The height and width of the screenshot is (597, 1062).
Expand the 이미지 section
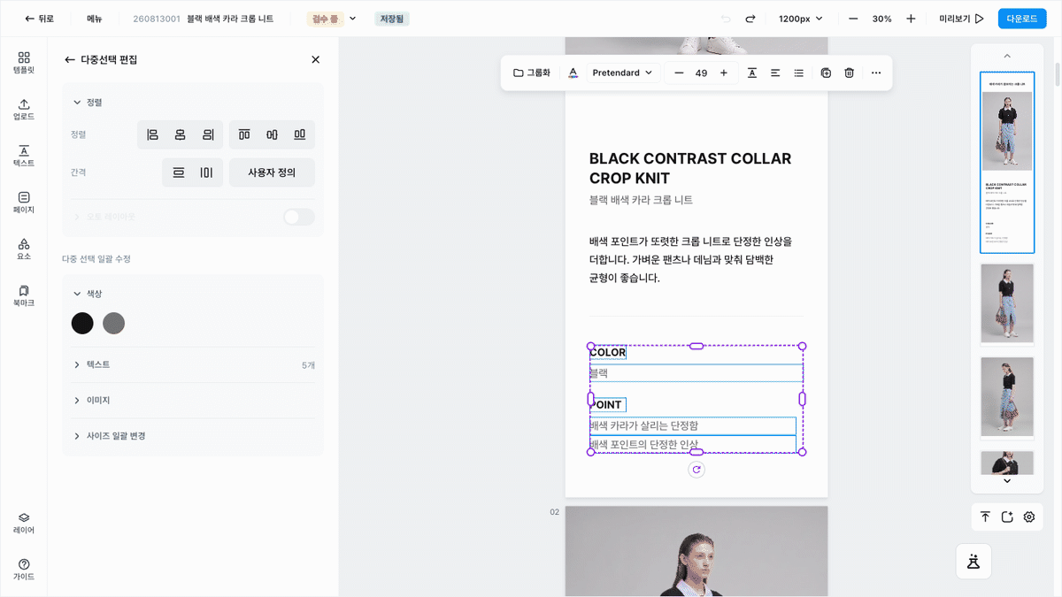point(193,401)
